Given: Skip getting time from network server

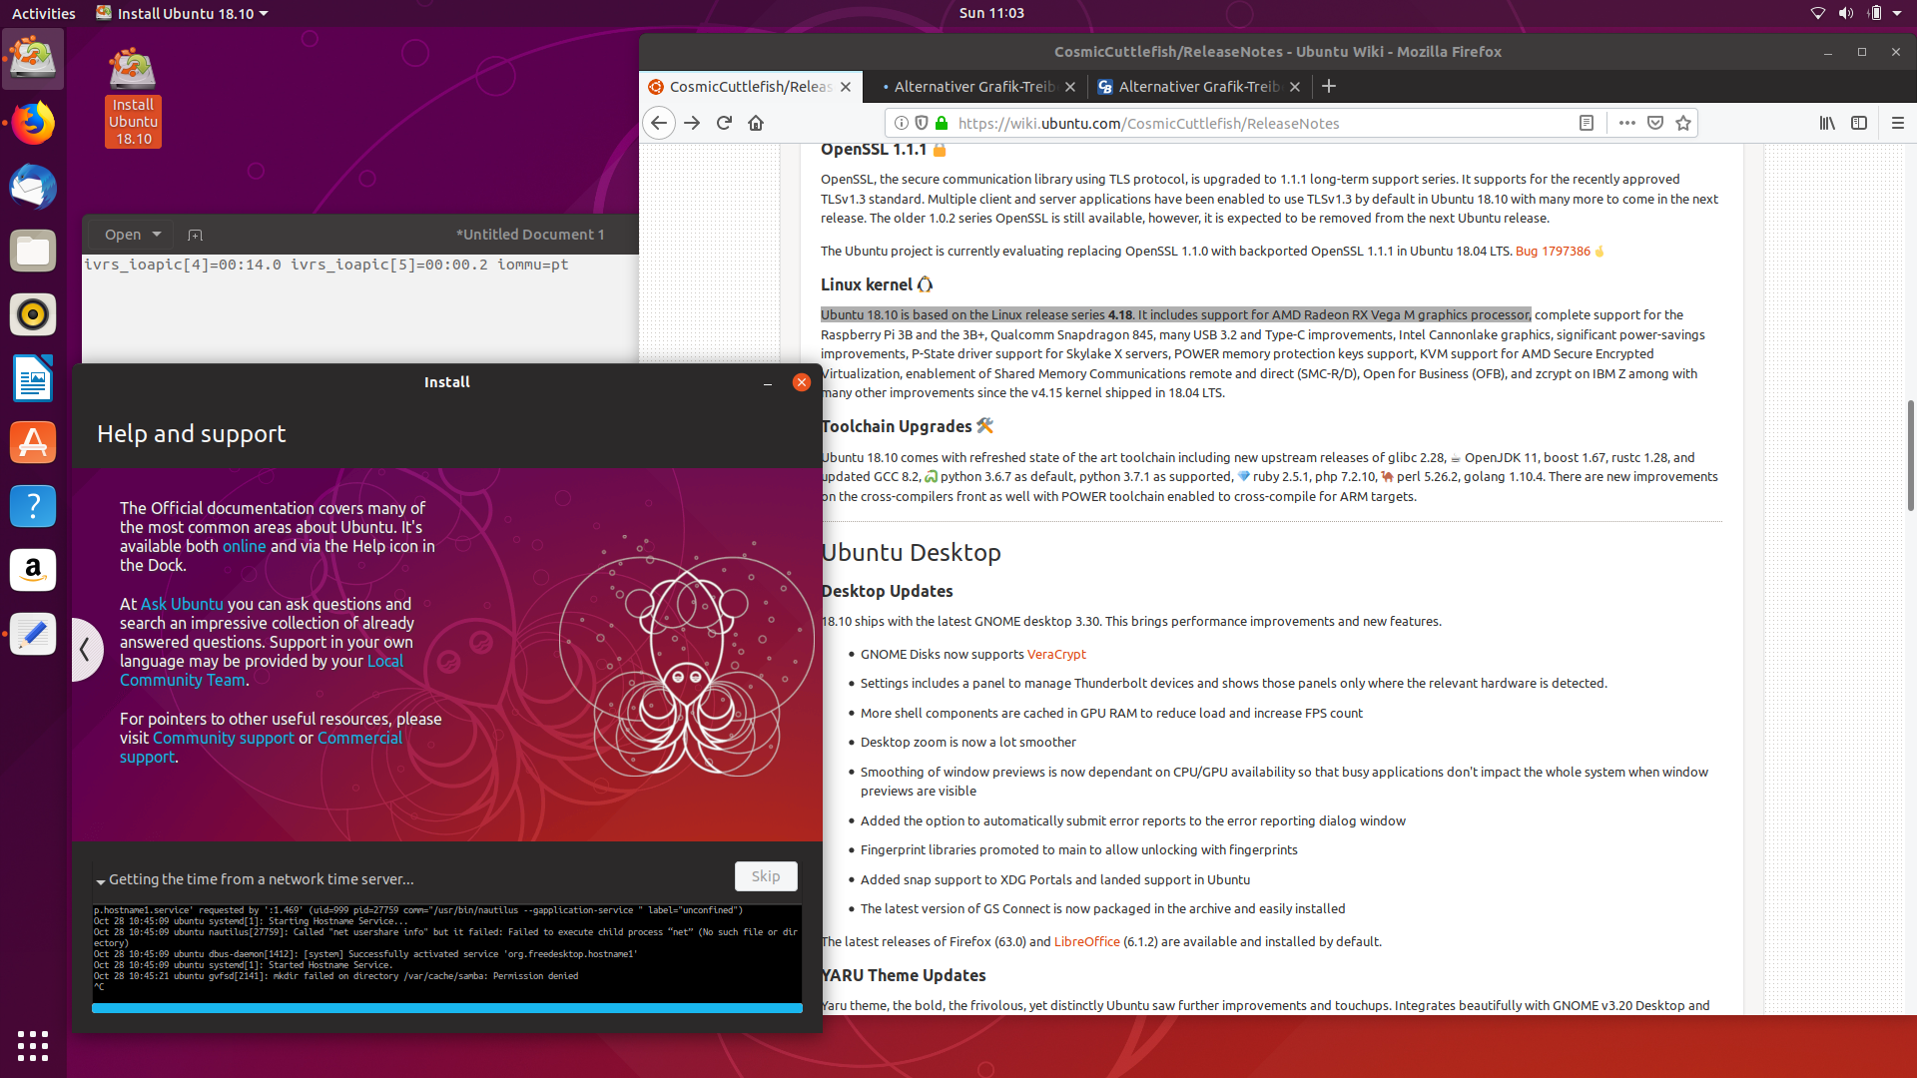Looking at the screenshot, I should click(766, 876).
